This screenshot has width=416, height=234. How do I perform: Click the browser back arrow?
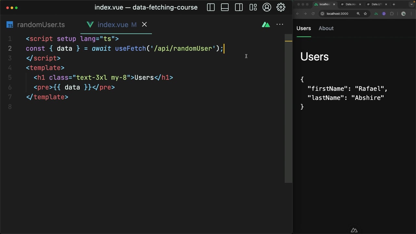297,14
